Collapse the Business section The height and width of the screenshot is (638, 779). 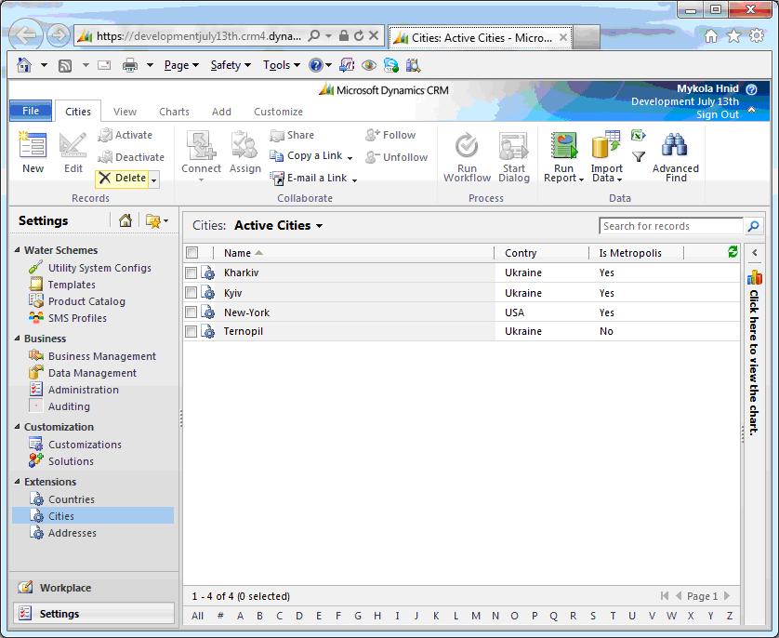17,339
